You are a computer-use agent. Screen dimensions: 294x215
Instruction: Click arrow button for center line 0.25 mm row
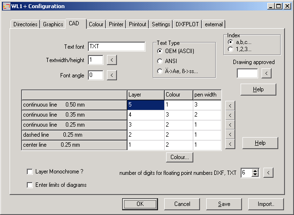pyautogui.click(x=230, y=144)
